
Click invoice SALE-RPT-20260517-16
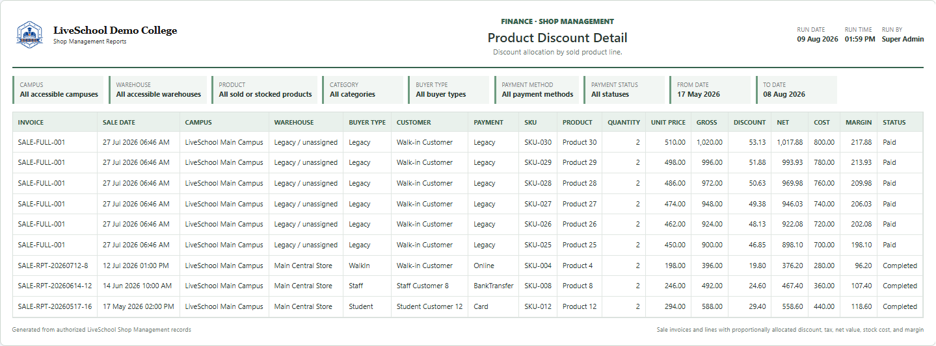point(55,306)
